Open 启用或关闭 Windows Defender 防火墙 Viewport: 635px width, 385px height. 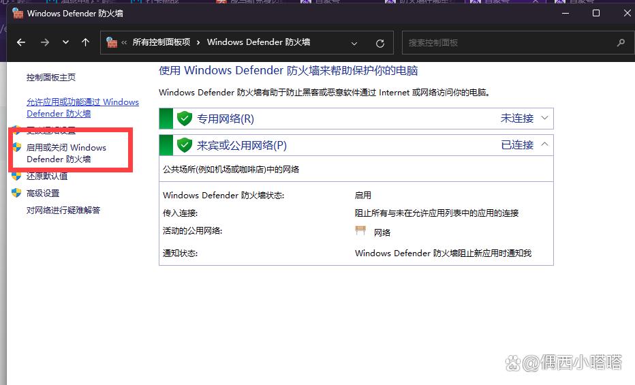coord(66,153)
